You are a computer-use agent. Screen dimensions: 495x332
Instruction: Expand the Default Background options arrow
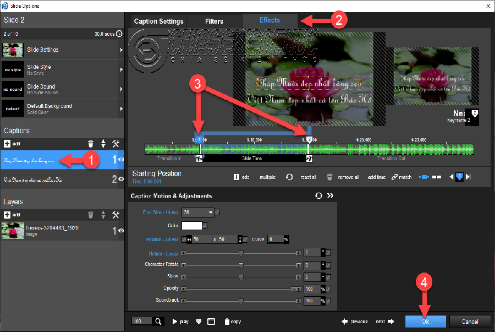[121, 109]
